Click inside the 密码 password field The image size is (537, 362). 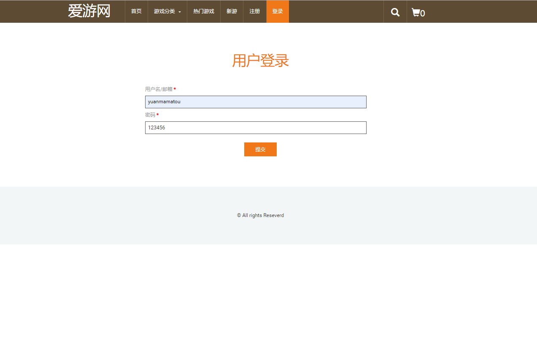(x=256, y=127)
